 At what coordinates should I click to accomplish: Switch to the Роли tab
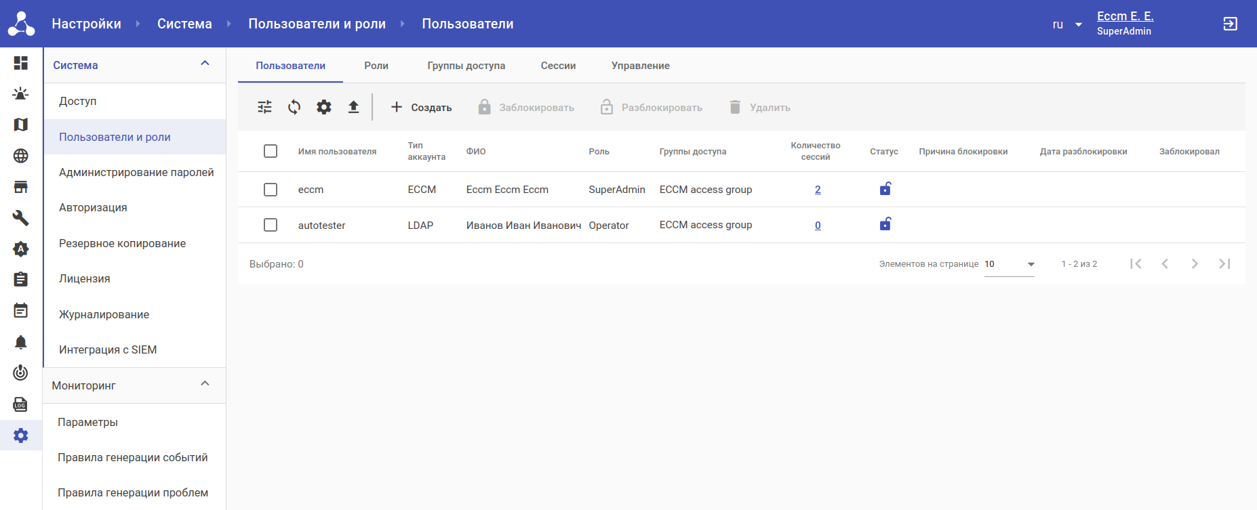click(x=376, y=66)
